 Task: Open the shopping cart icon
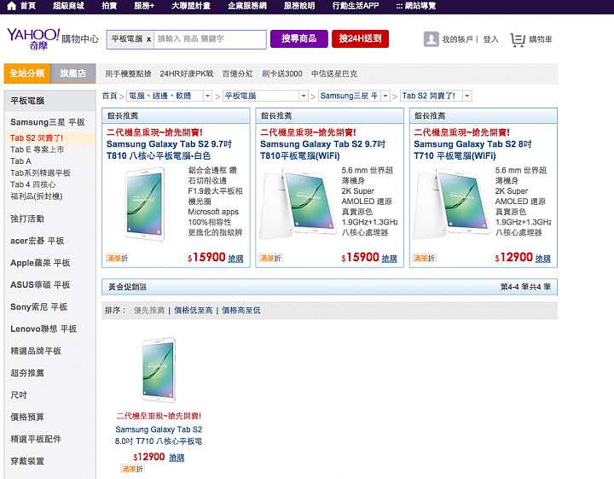click(518, 39)
